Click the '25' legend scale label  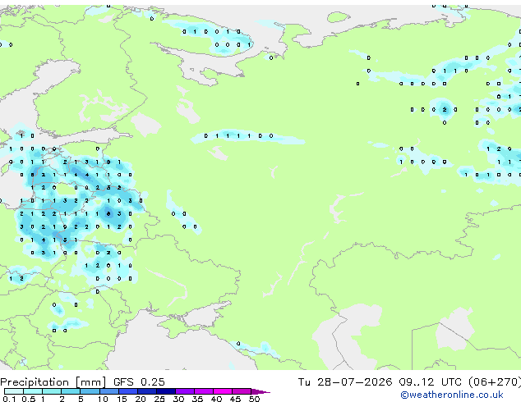[159, 399]
